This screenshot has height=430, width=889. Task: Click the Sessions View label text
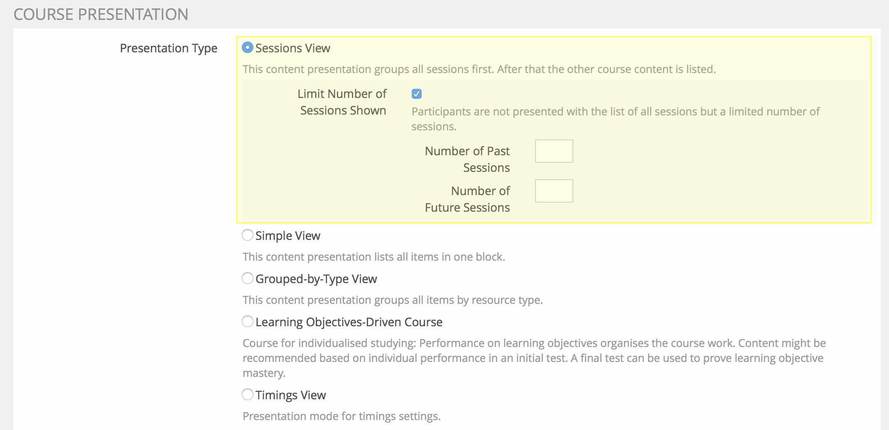pos(292,48)
